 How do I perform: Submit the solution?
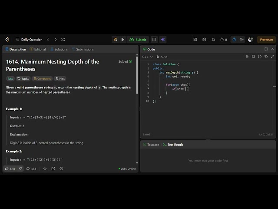pos(138,40)
